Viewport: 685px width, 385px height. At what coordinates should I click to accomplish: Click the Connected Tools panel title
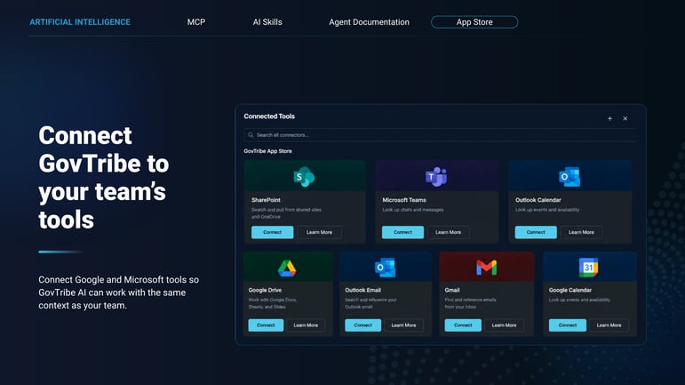[269, 116]
